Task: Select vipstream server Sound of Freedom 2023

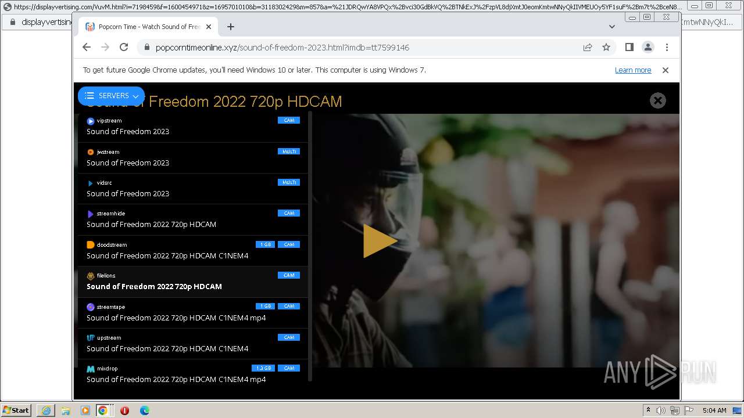Action: 193,127
